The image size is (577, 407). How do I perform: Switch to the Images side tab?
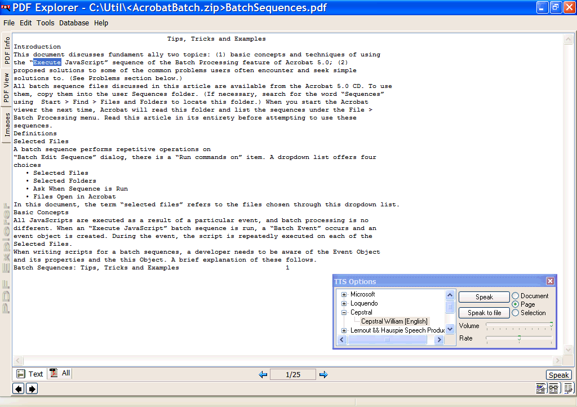click(7, 125)
